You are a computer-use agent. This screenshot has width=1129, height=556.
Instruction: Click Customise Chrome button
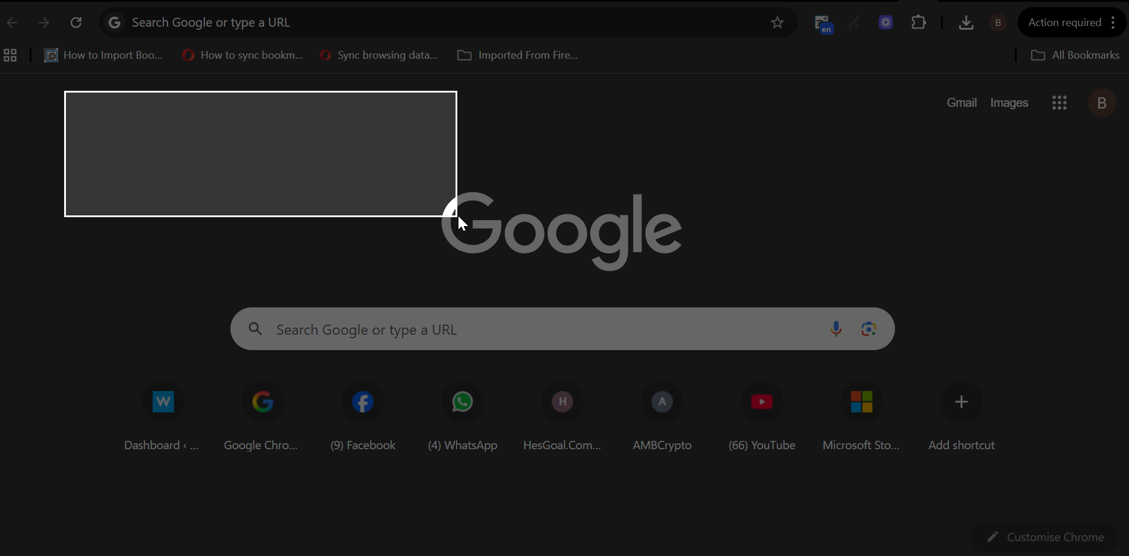click(x=1045, y=537)
